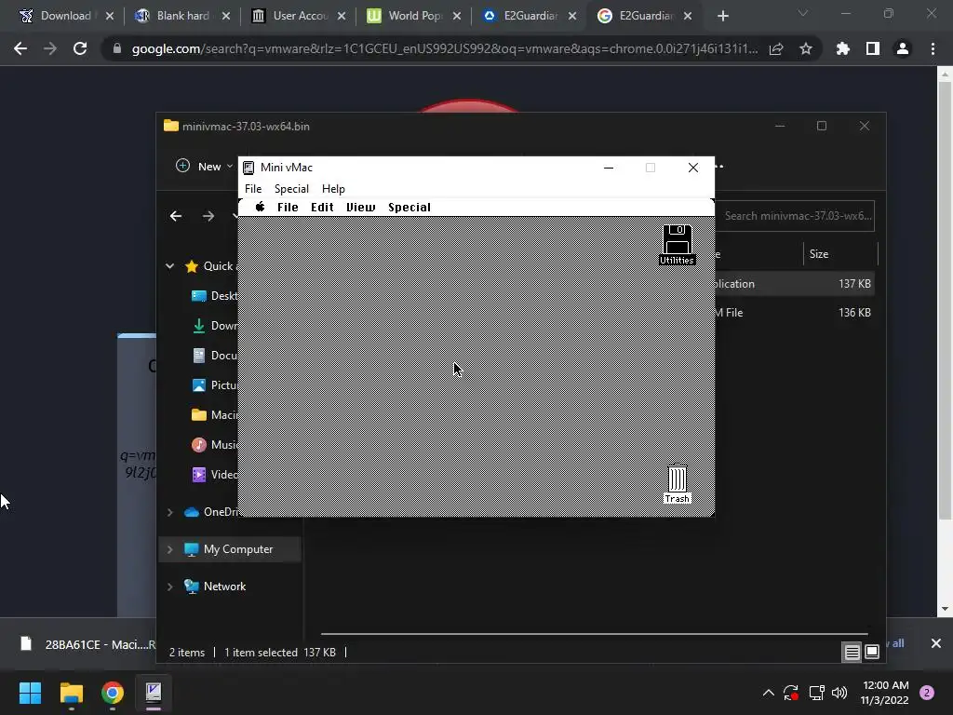
Task: Switch to Blank hard browser tab
Action: coord(182,16)
